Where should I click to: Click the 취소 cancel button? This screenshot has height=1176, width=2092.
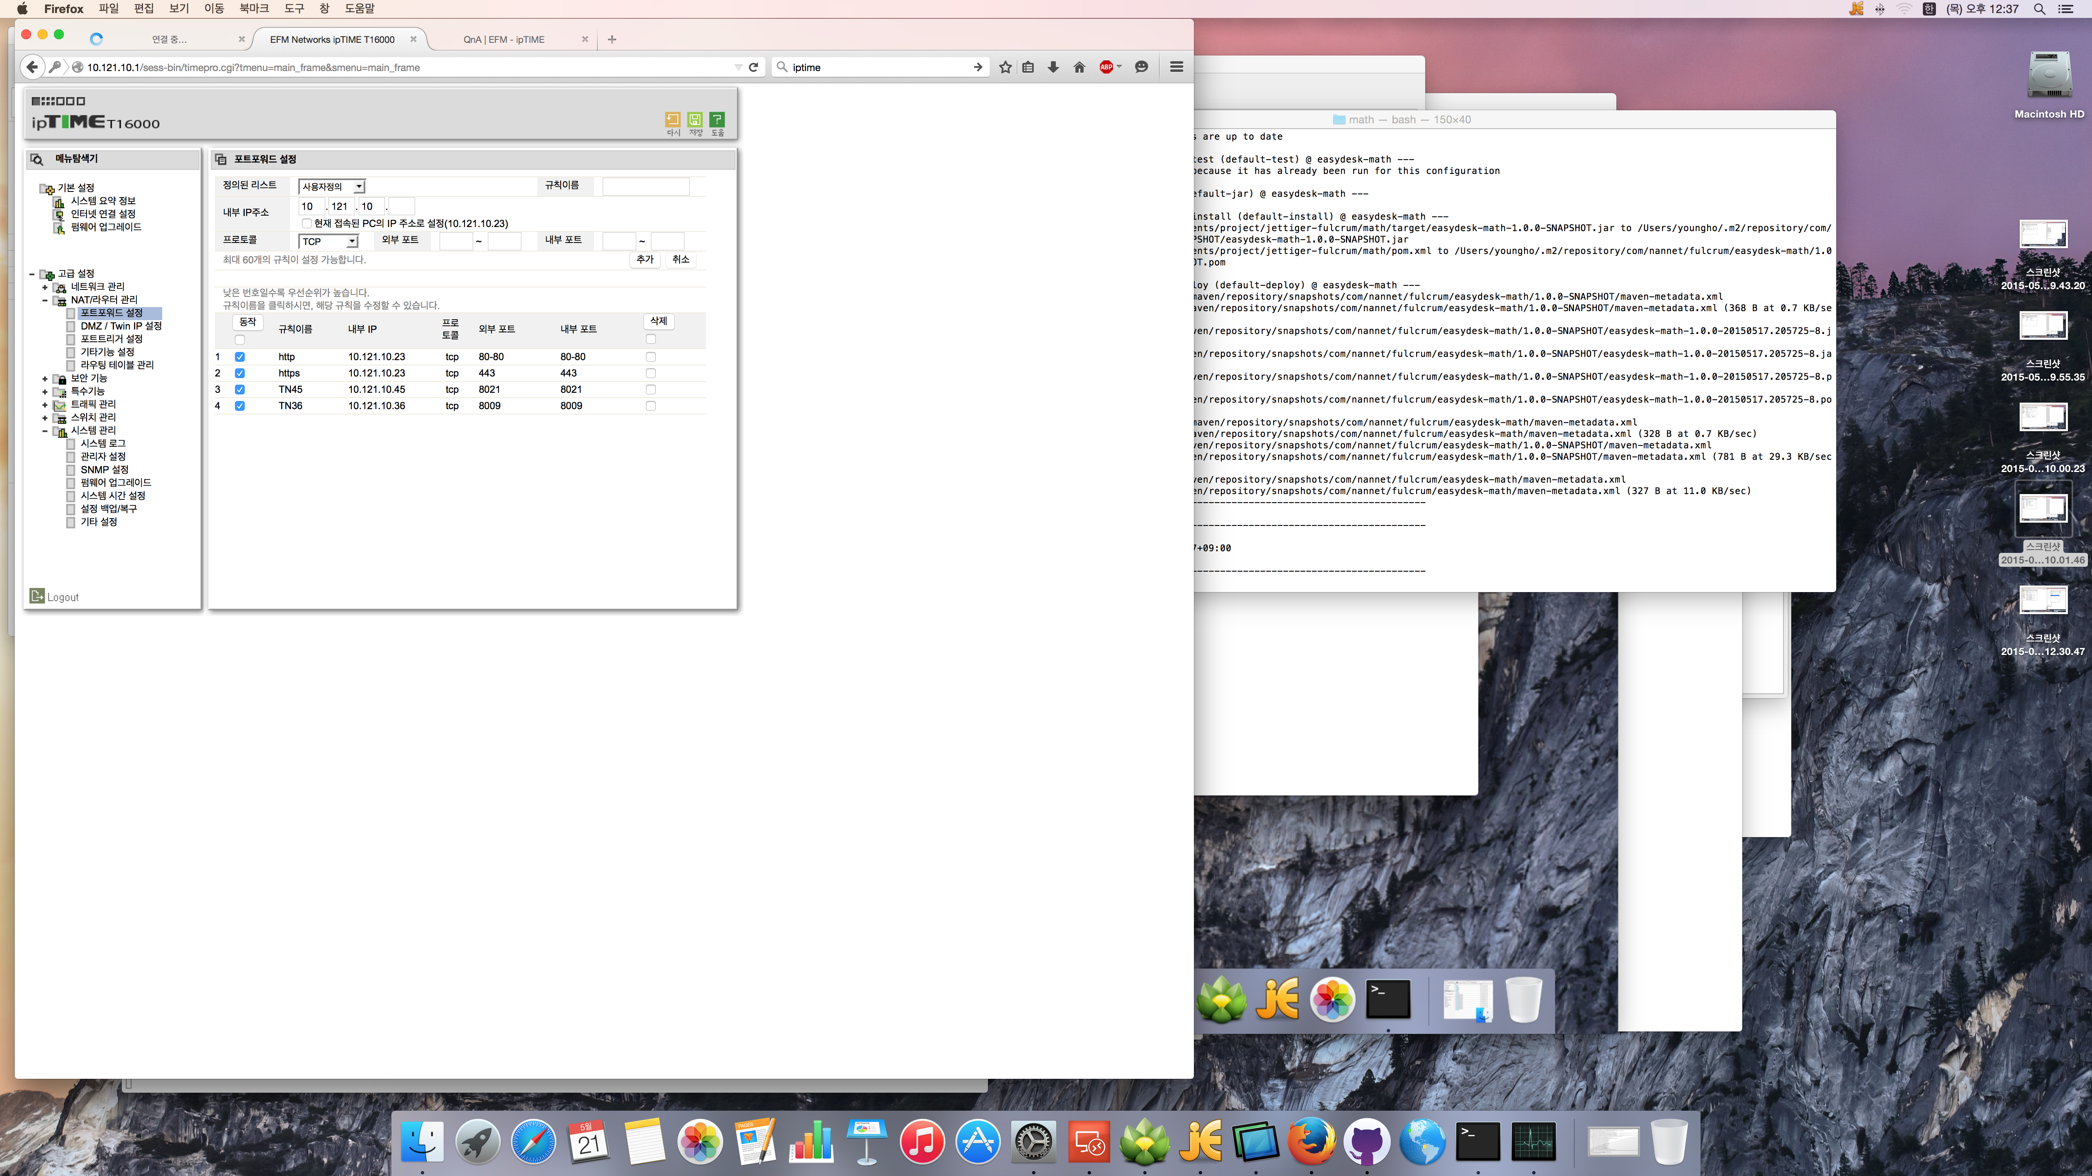pyautogui.click(x=681, y=260)
